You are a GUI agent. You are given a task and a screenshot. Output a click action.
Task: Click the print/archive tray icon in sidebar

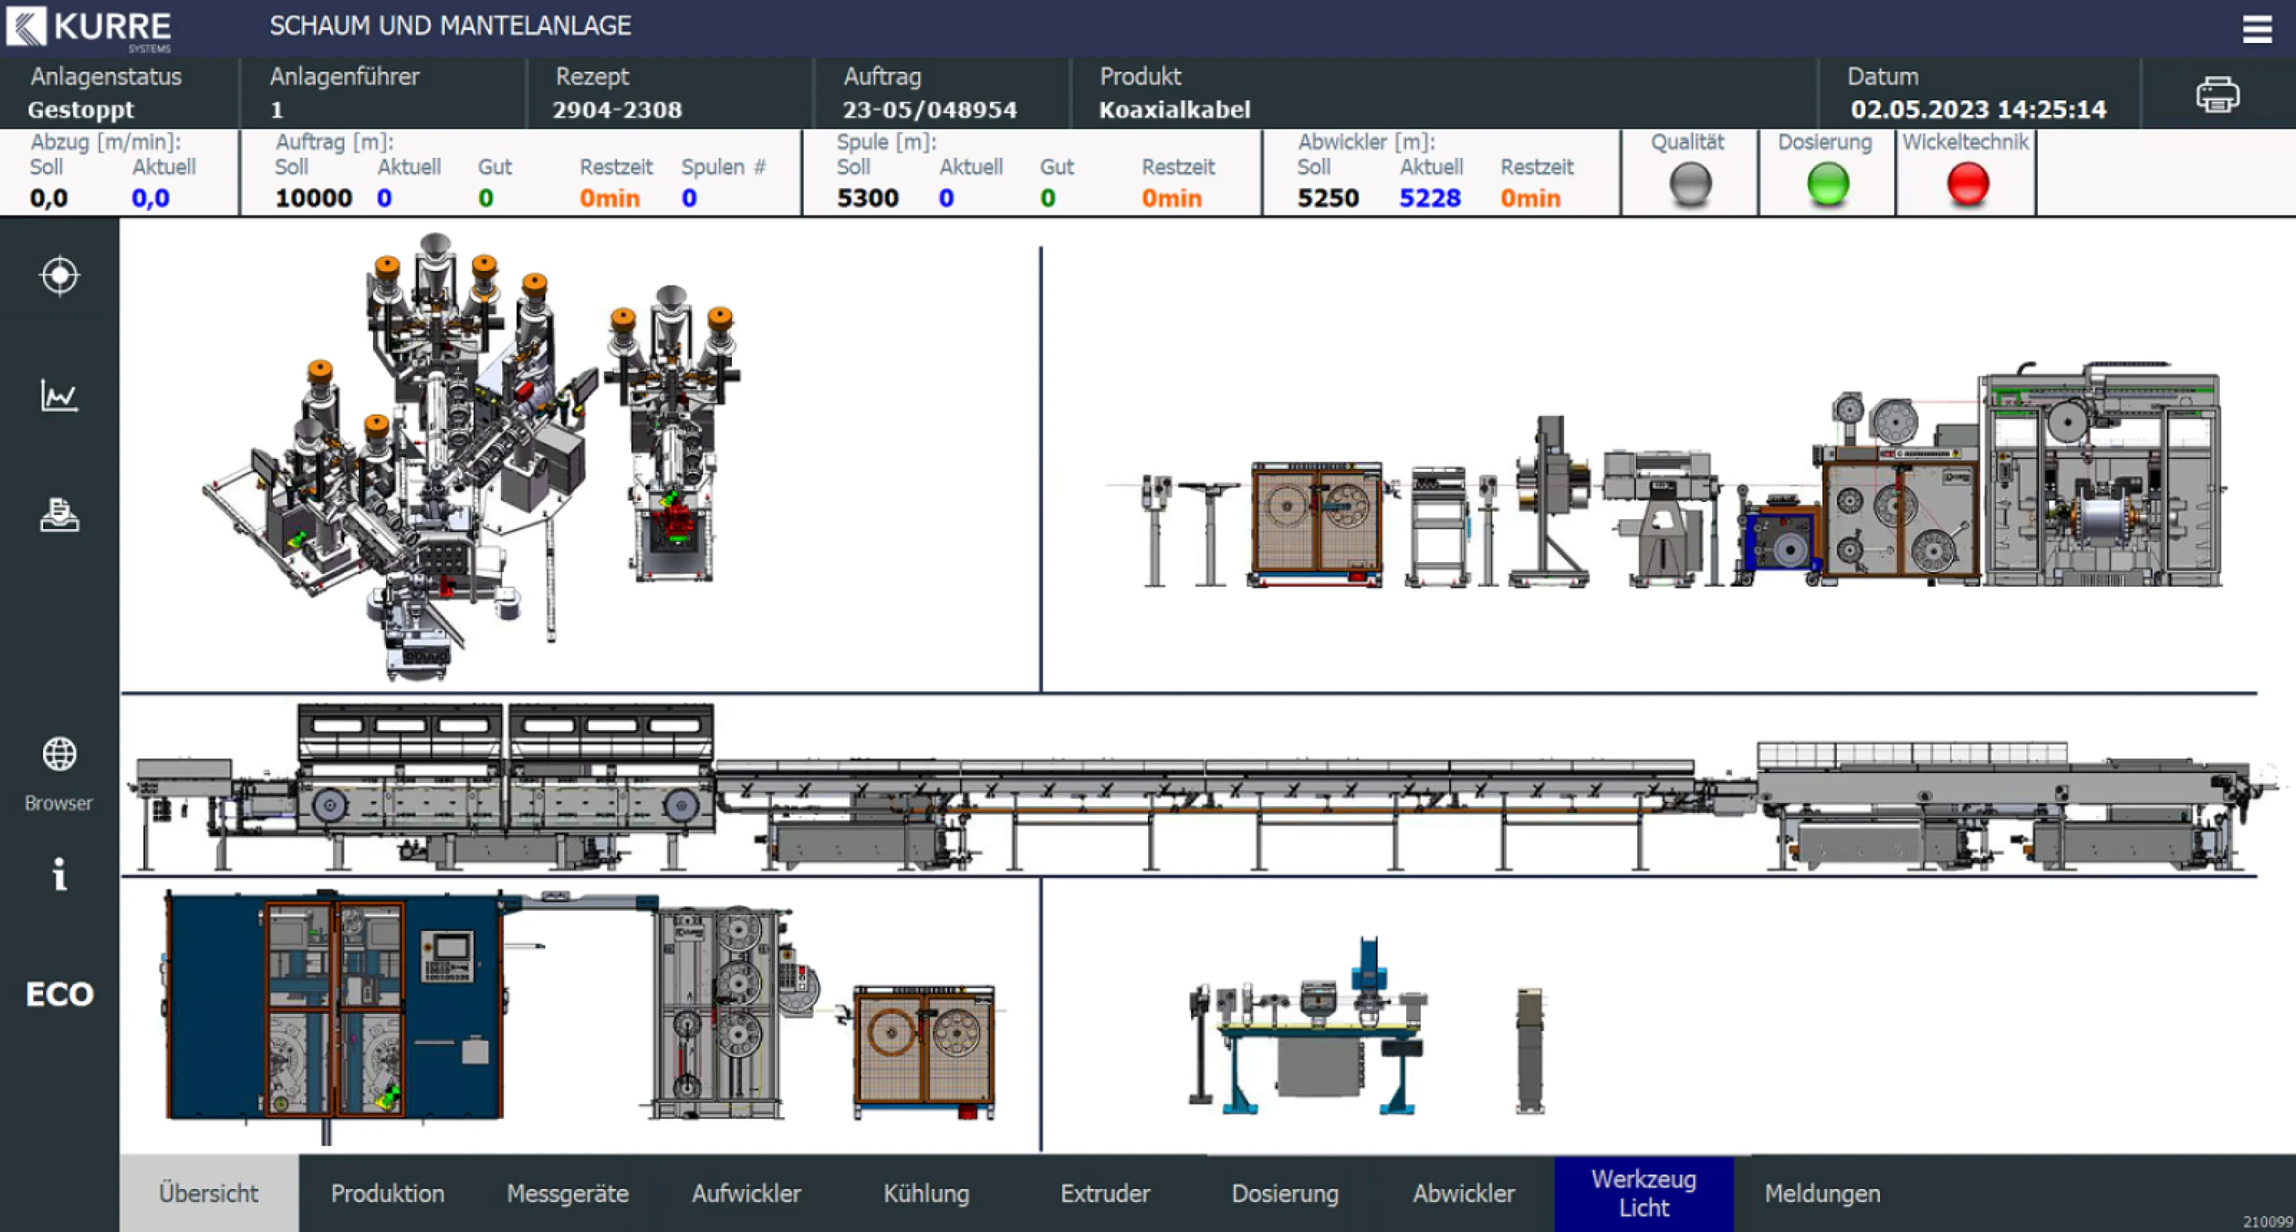coord(59,515)
